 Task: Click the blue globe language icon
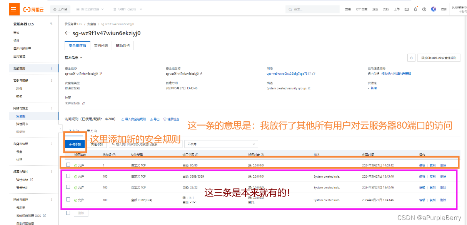434,9
